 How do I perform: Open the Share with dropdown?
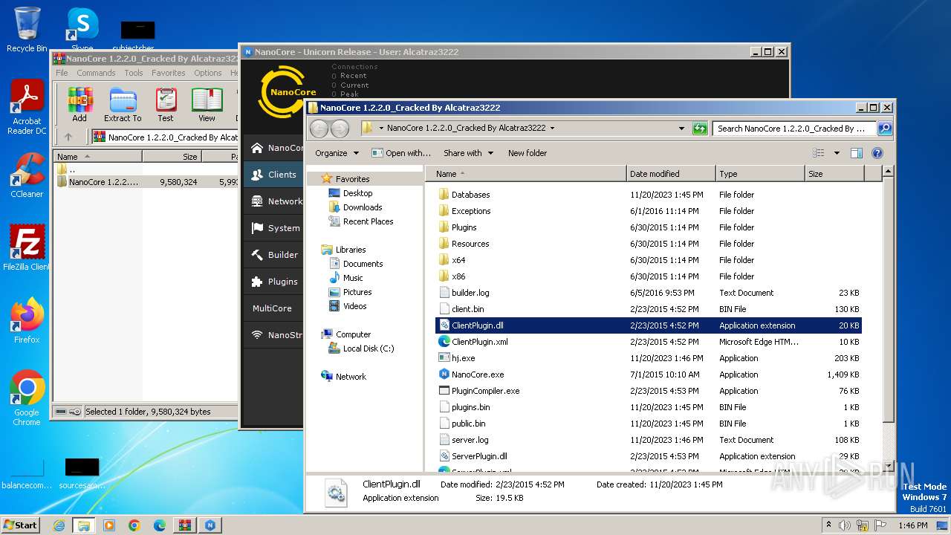click(468, 153)
